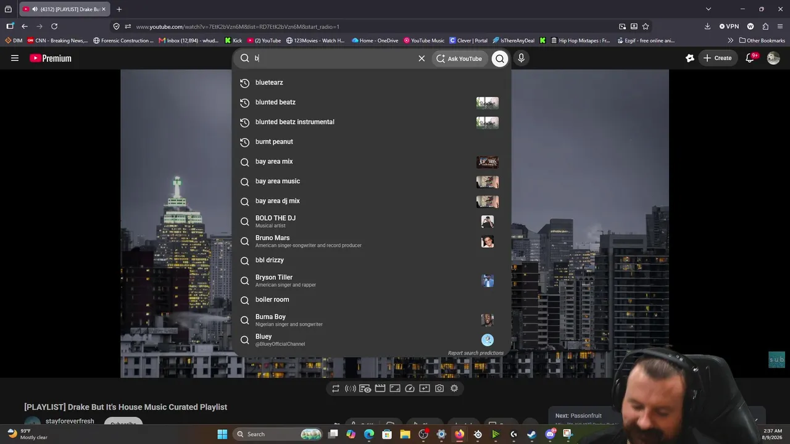The image size is (790, 444).
Task: Open the YouTube guide hamburger menu
Action: [x=15, y=58]
